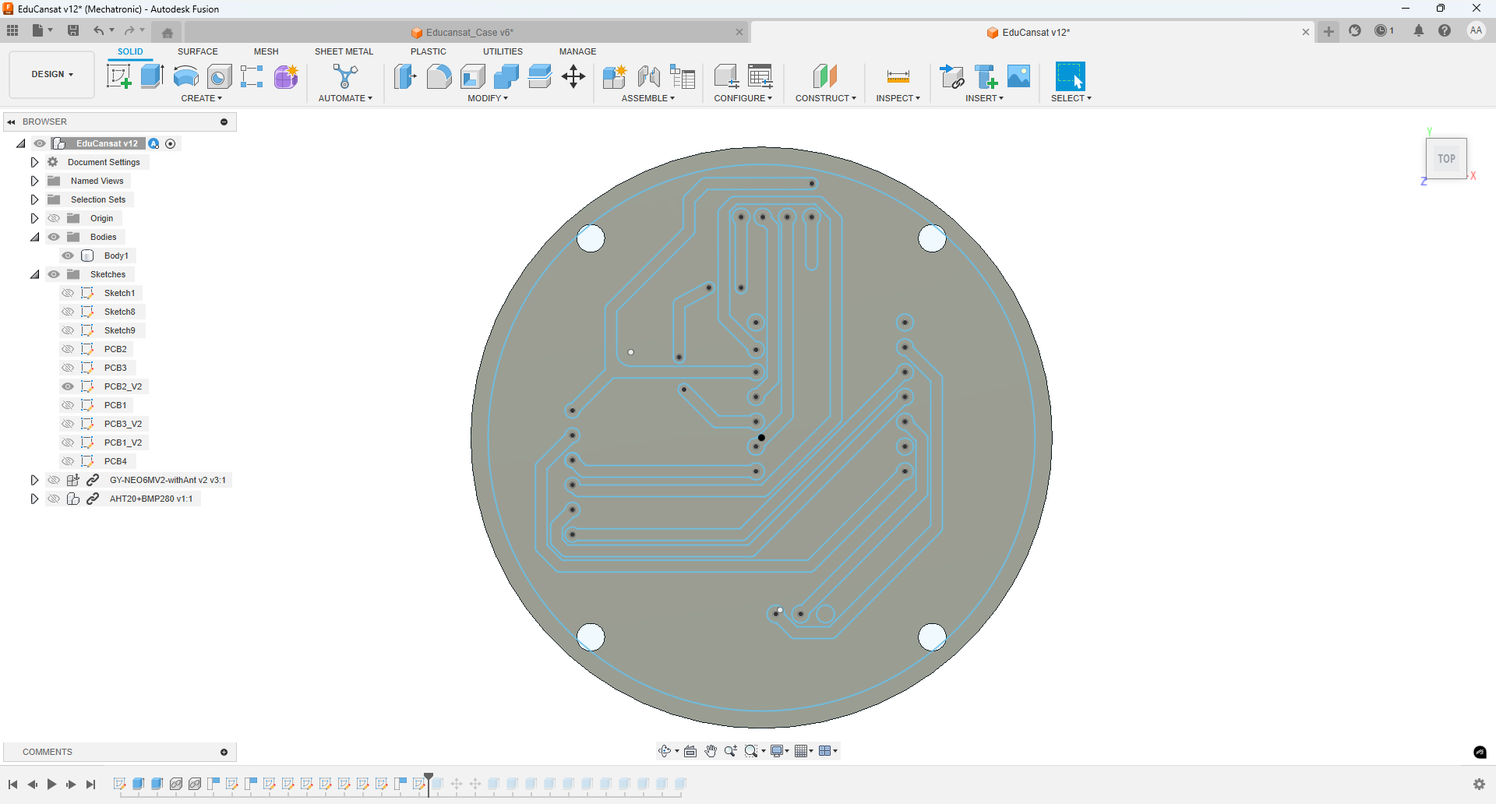
Task: Open the Orbit navigation tool
Action: [x=665, y=751]
